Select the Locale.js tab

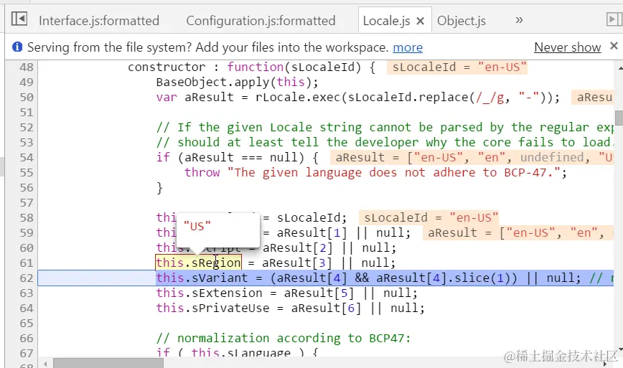[386, 21]
